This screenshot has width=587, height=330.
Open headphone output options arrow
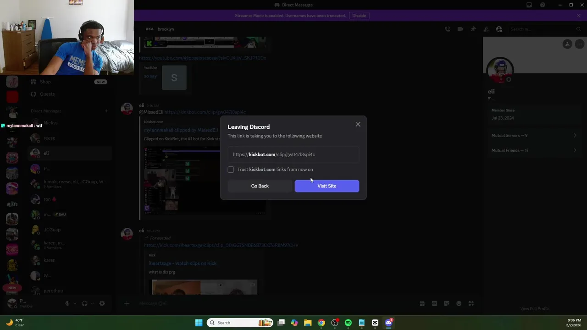tap(92, 303)
